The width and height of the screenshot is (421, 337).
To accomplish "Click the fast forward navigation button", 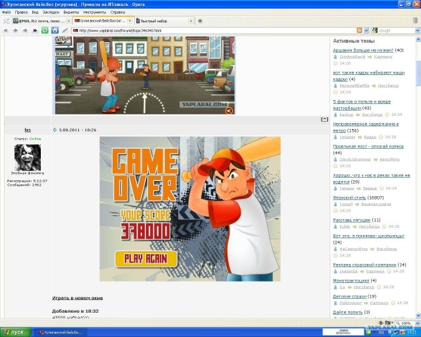I will pos(35,31).
